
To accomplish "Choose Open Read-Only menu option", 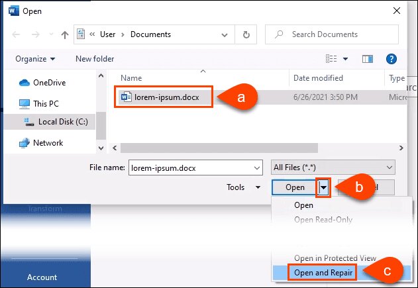I will click(323, 220).
